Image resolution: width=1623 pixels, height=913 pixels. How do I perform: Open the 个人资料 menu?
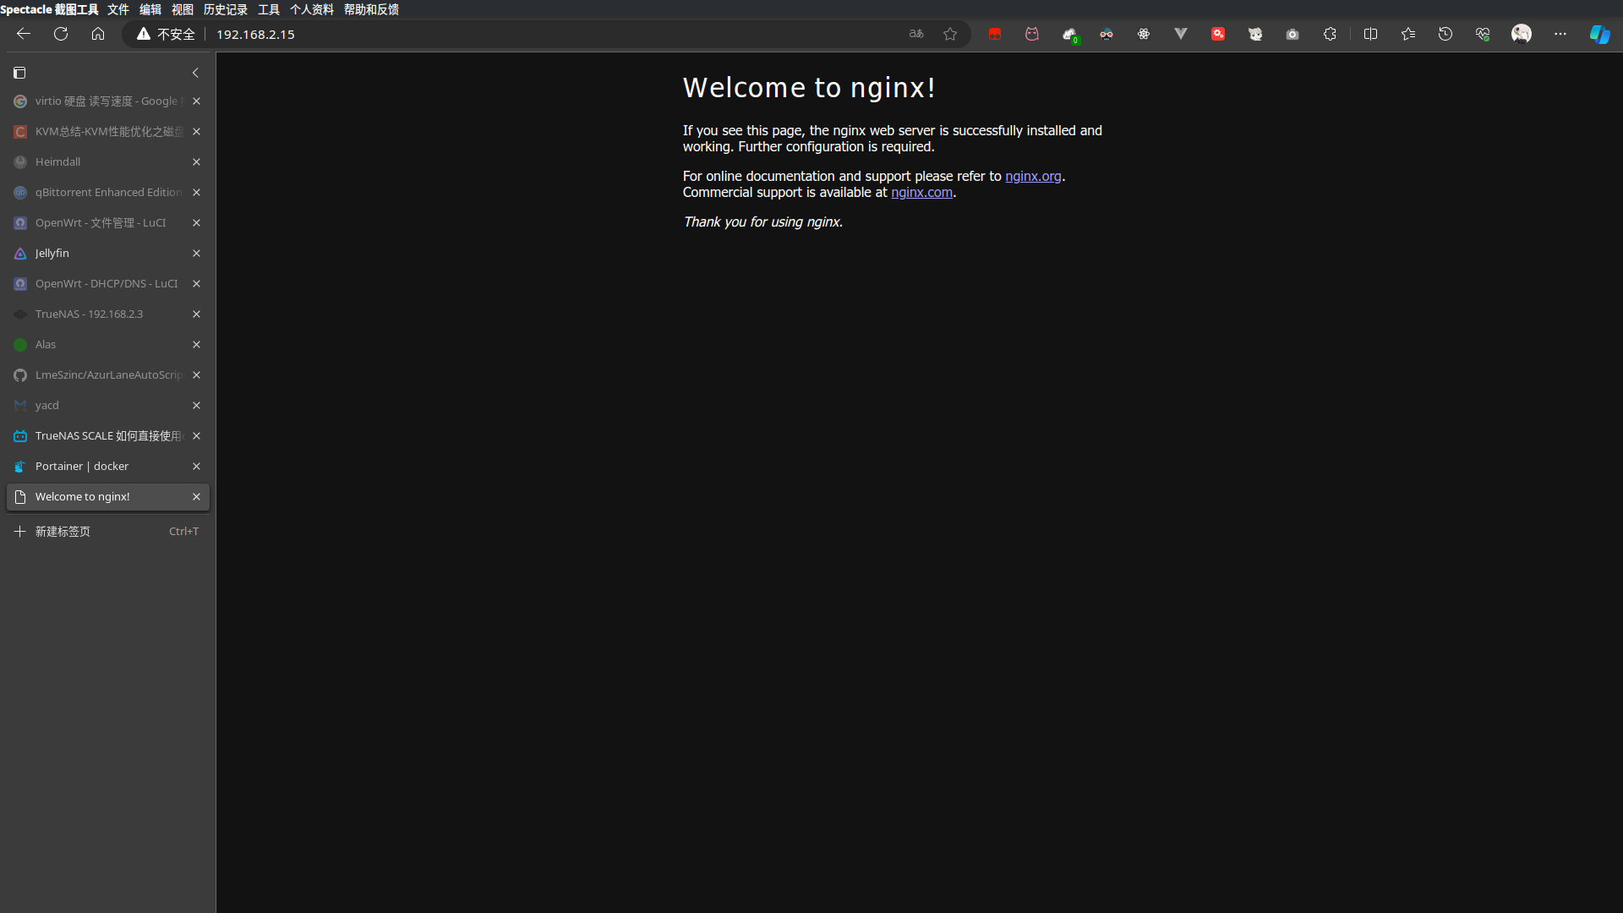312,9
